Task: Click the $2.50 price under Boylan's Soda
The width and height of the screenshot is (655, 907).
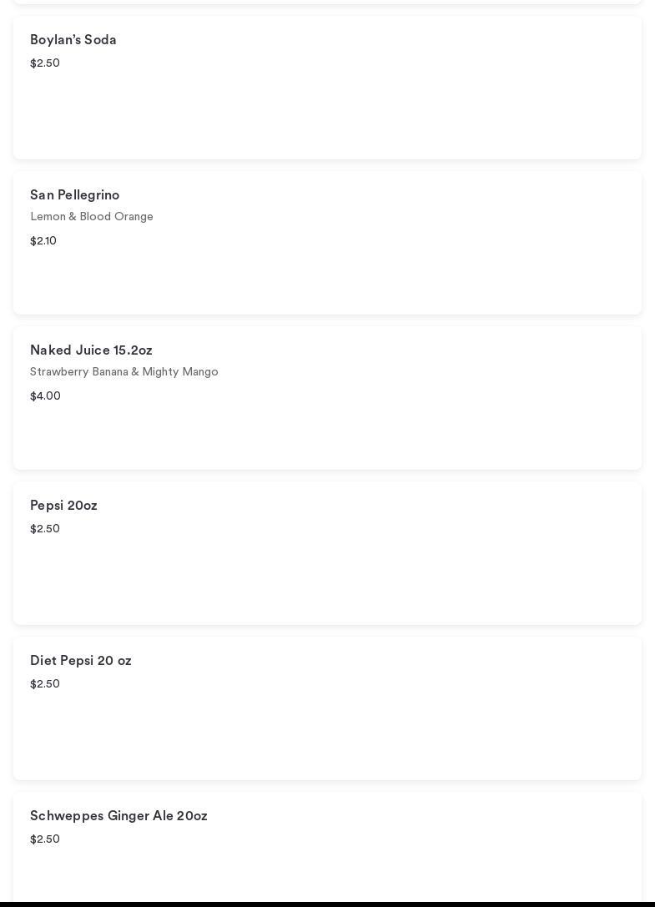Action: 45,63
